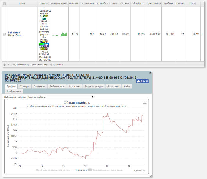Image resolution: width=207 pixels, height=179 pixels.
Task: Open the Любимые игры tab
Action: pyautogui.click(x=57, y=86)
